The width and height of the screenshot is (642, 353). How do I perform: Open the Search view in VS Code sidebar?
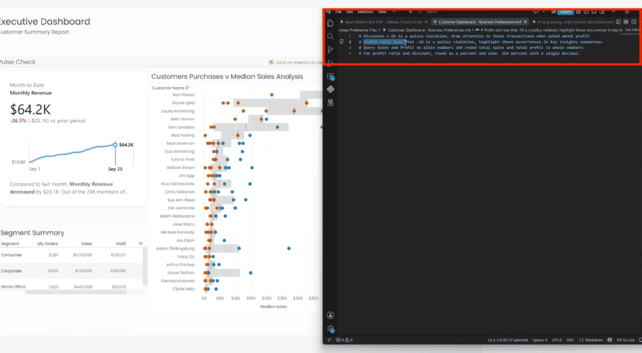click(330, 36)
